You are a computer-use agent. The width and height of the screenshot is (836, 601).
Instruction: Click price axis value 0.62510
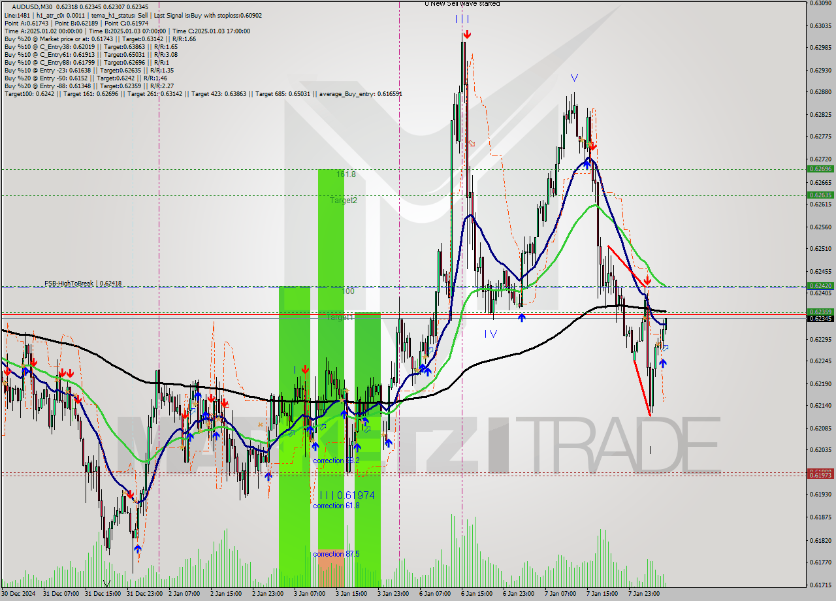click(x=820, y=249)
